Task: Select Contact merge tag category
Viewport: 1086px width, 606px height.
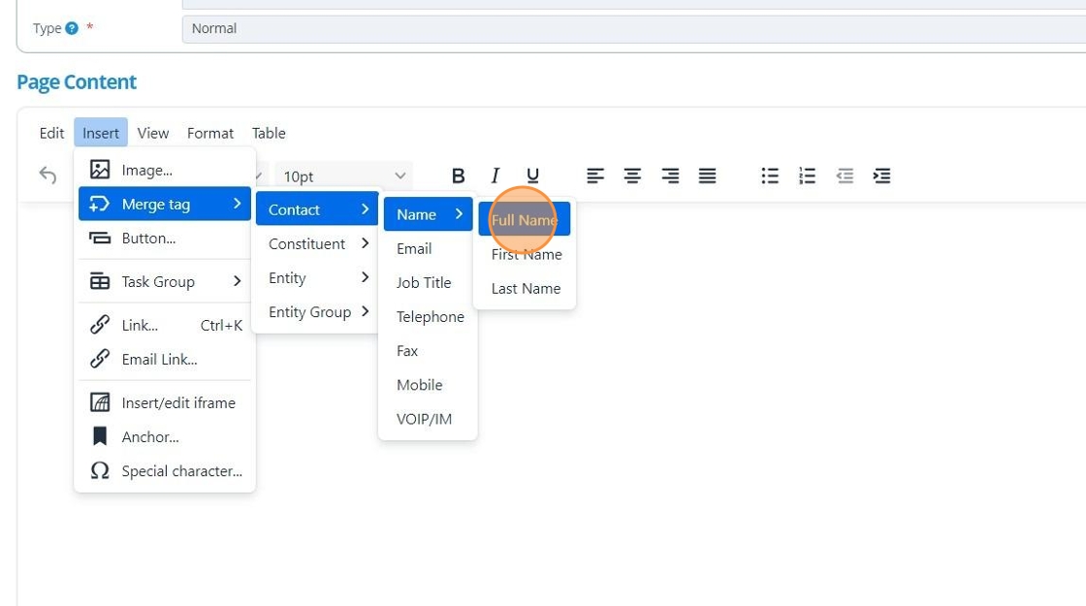Action: coord(317,209)
